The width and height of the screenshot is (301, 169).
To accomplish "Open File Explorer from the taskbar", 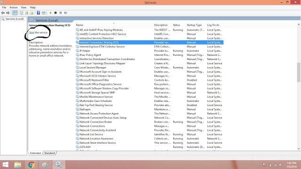I will pyautogui.click(x=18, y=165).
